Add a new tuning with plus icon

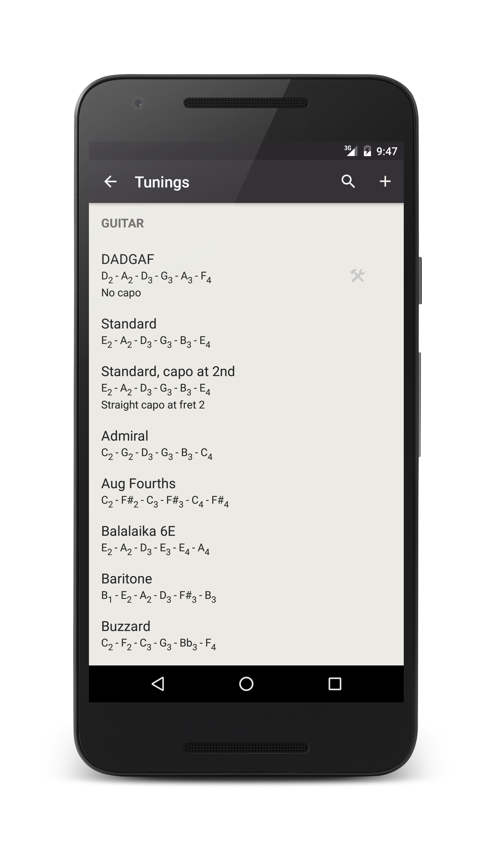coord(385,181)
